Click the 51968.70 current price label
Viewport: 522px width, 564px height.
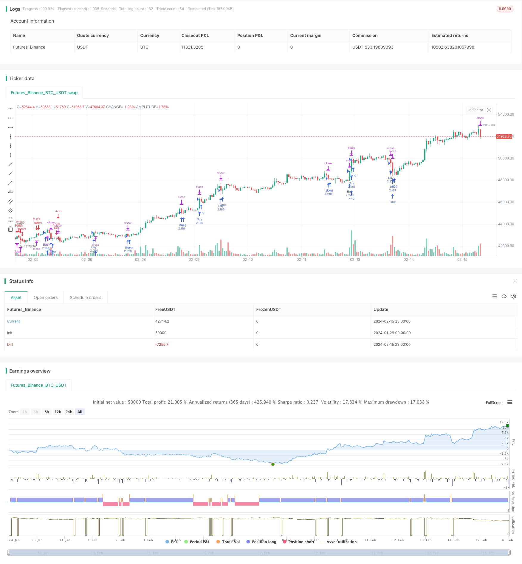(504, 137)
